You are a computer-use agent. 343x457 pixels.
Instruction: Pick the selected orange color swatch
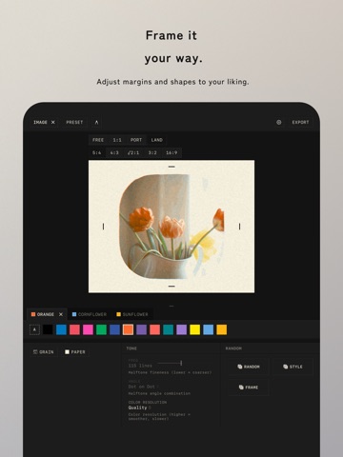tap(128, 329)
